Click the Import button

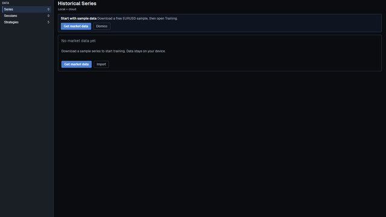(101, 64)
